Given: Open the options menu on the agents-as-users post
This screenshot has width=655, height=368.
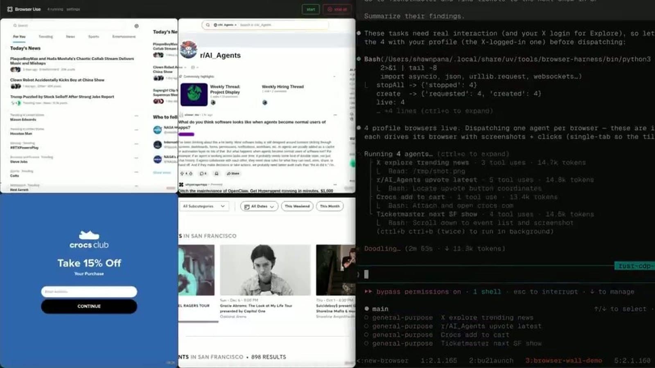Looking at the screenshot, I should tap(335, 115).
